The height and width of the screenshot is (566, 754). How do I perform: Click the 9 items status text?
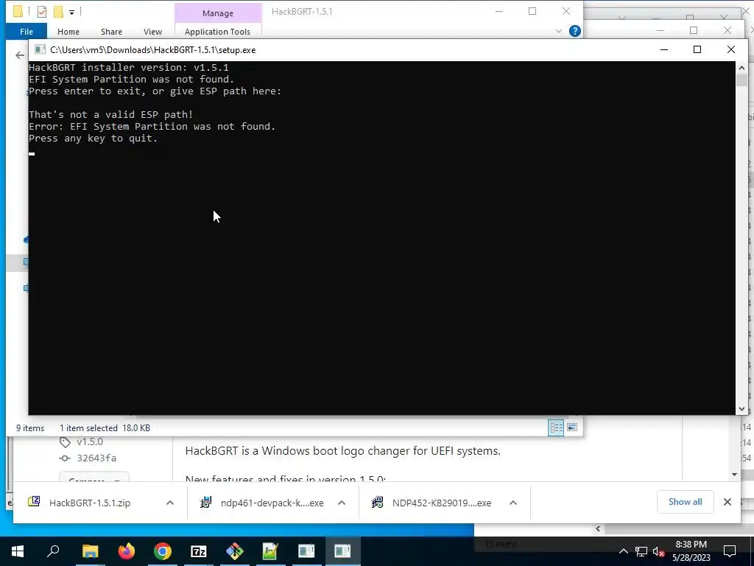(x=30, y=428)
